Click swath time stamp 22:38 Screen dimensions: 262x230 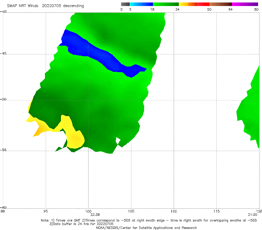click(95, 215)
